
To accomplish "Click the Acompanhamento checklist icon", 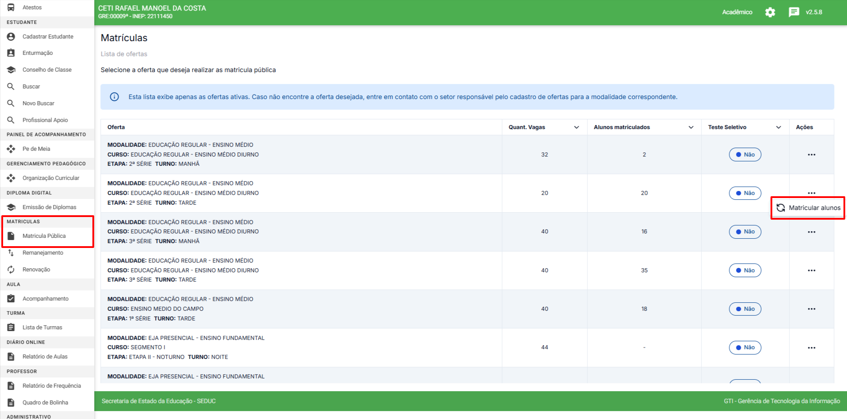I will [x=11, y=299].
